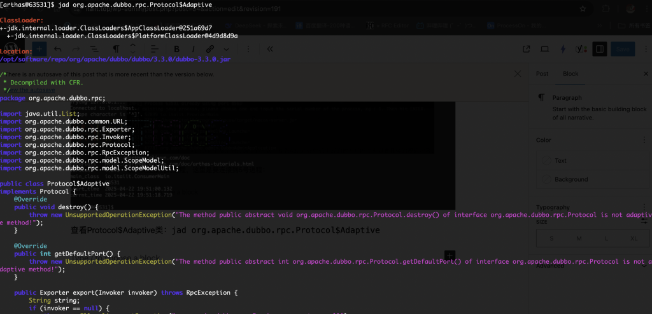The image size is (652, 314).
Task: Open the Preview laptop icon
Action: tap(544, 49)
